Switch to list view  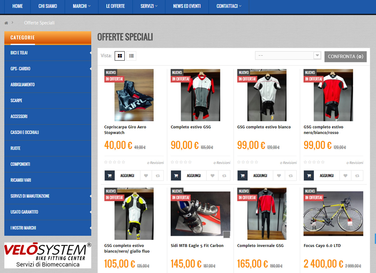point(131,56)
